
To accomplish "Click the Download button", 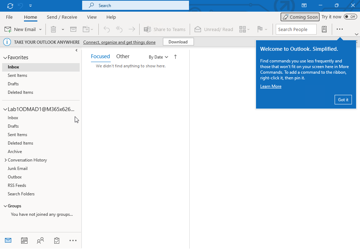I will [x=178, y=42].
